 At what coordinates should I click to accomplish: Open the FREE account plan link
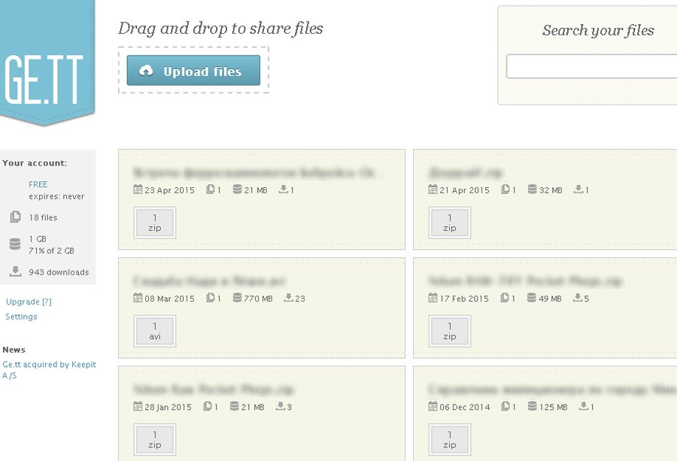tap(38, 184)
